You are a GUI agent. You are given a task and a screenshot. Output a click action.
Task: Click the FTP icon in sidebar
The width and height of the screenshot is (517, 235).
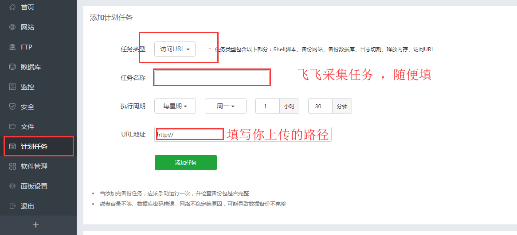[x=12, y=47]
